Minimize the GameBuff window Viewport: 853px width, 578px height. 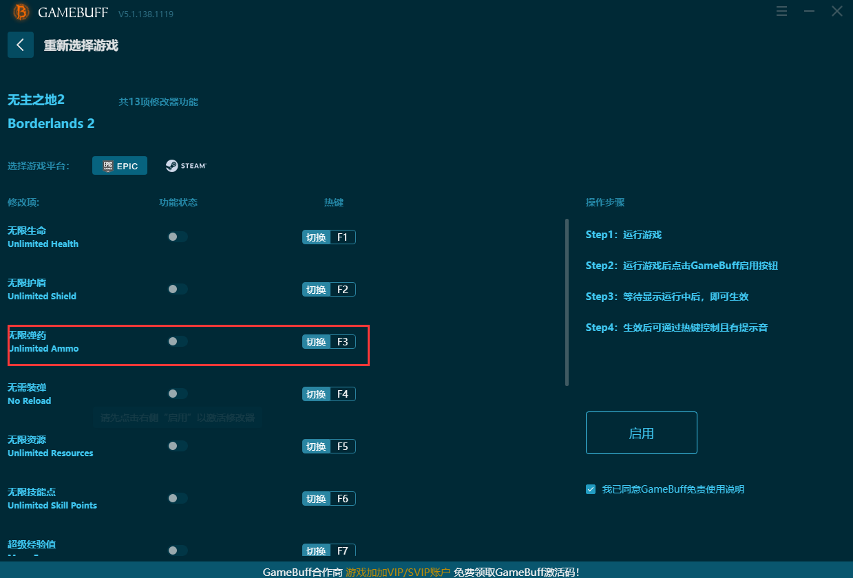[x=810, y=12]
